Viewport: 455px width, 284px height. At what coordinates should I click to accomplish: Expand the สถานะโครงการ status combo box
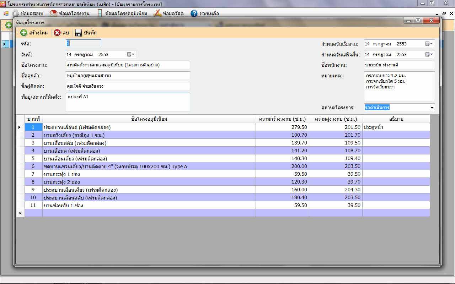(x=432, y=108)
